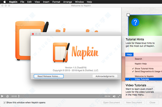162x107 pixels.
Task: Open the Help menu in menu bar
Action: tap(89, 2)
